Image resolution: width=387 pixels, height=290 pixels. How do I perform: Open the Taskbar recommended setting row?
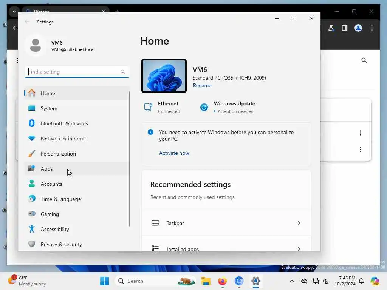pos(226,223)
